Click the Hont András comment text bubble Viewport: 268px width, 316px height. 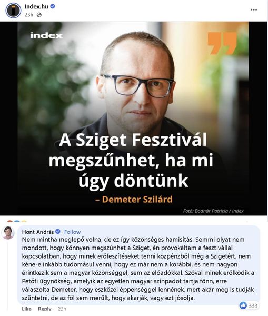138,265
